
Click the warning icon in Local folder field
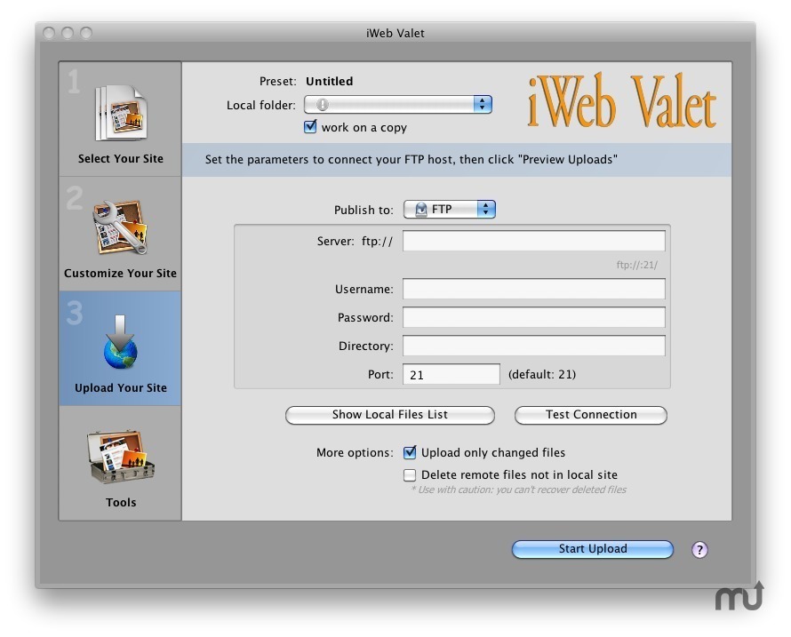[323, 105]
